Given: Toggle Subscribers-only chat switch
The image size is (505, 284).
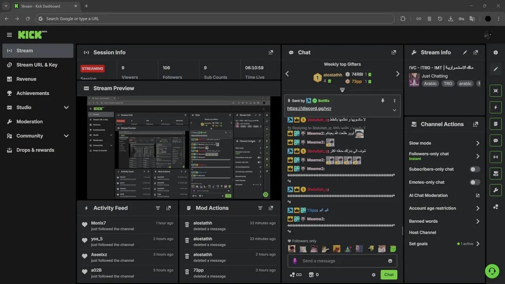Looking at the screenshot, I should [475, 169].
